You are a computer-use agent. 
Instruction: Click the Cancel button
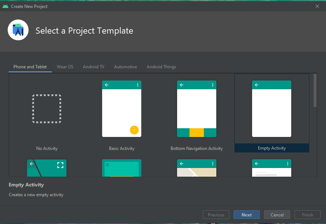point(277,215)
